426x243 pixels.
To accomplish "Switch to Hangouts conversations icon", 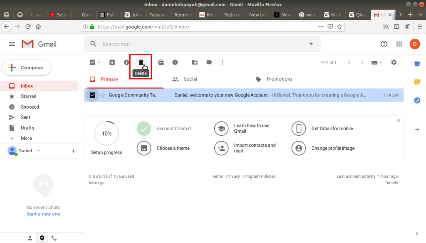I will (x=42, y=238).
